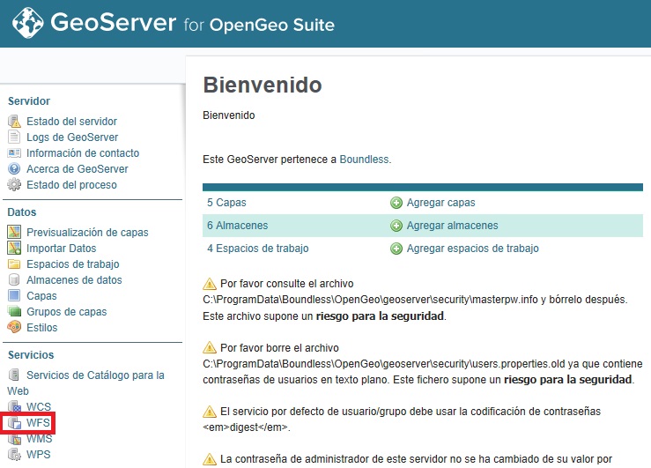This screenshot has width=651, height=468.
Task: Open the Información de contacto link
Action: pos(83,153)
